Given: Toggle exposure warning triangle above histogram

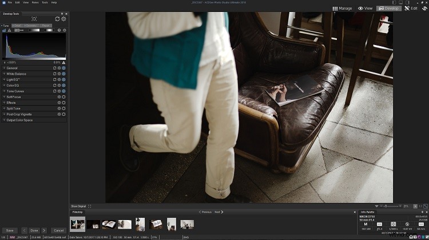Looking at the screenshot, I should pyautogui.click(x=9, y=30).
